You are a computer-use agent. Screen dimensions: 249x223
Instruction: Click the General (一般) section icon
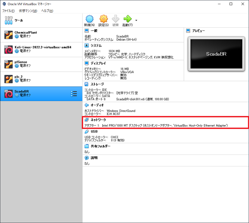pos(87,31)
